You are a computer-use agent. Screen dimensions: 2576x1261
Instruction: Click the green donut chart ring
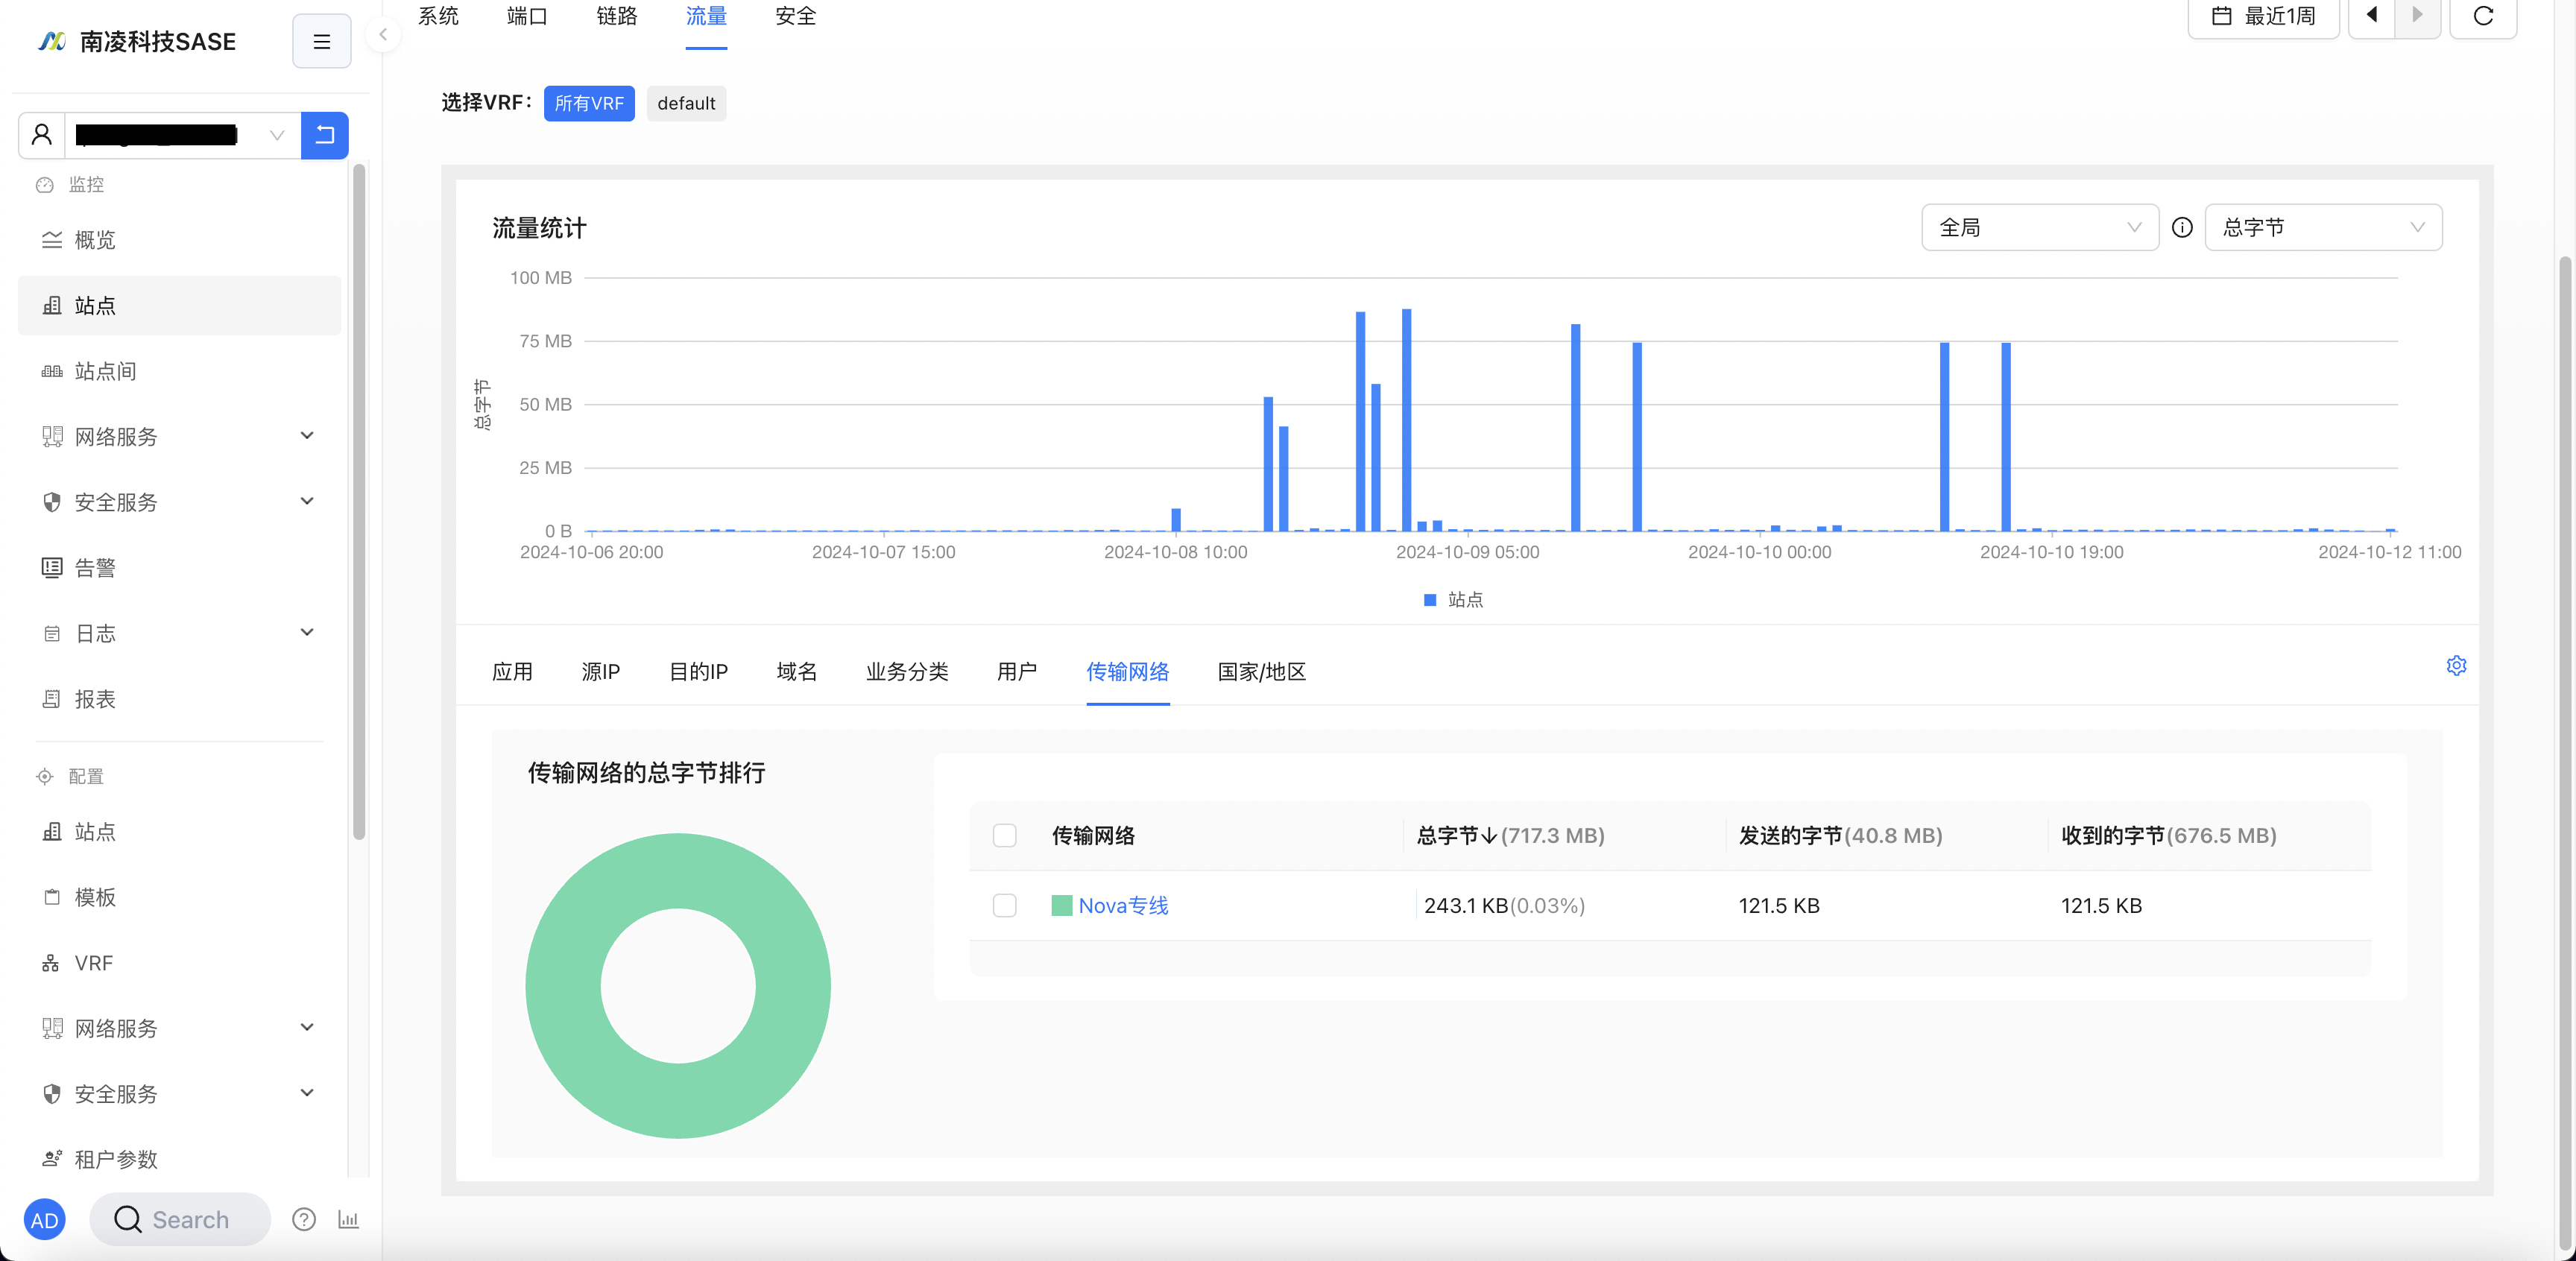pyautogui.click(x=563, y=986)
